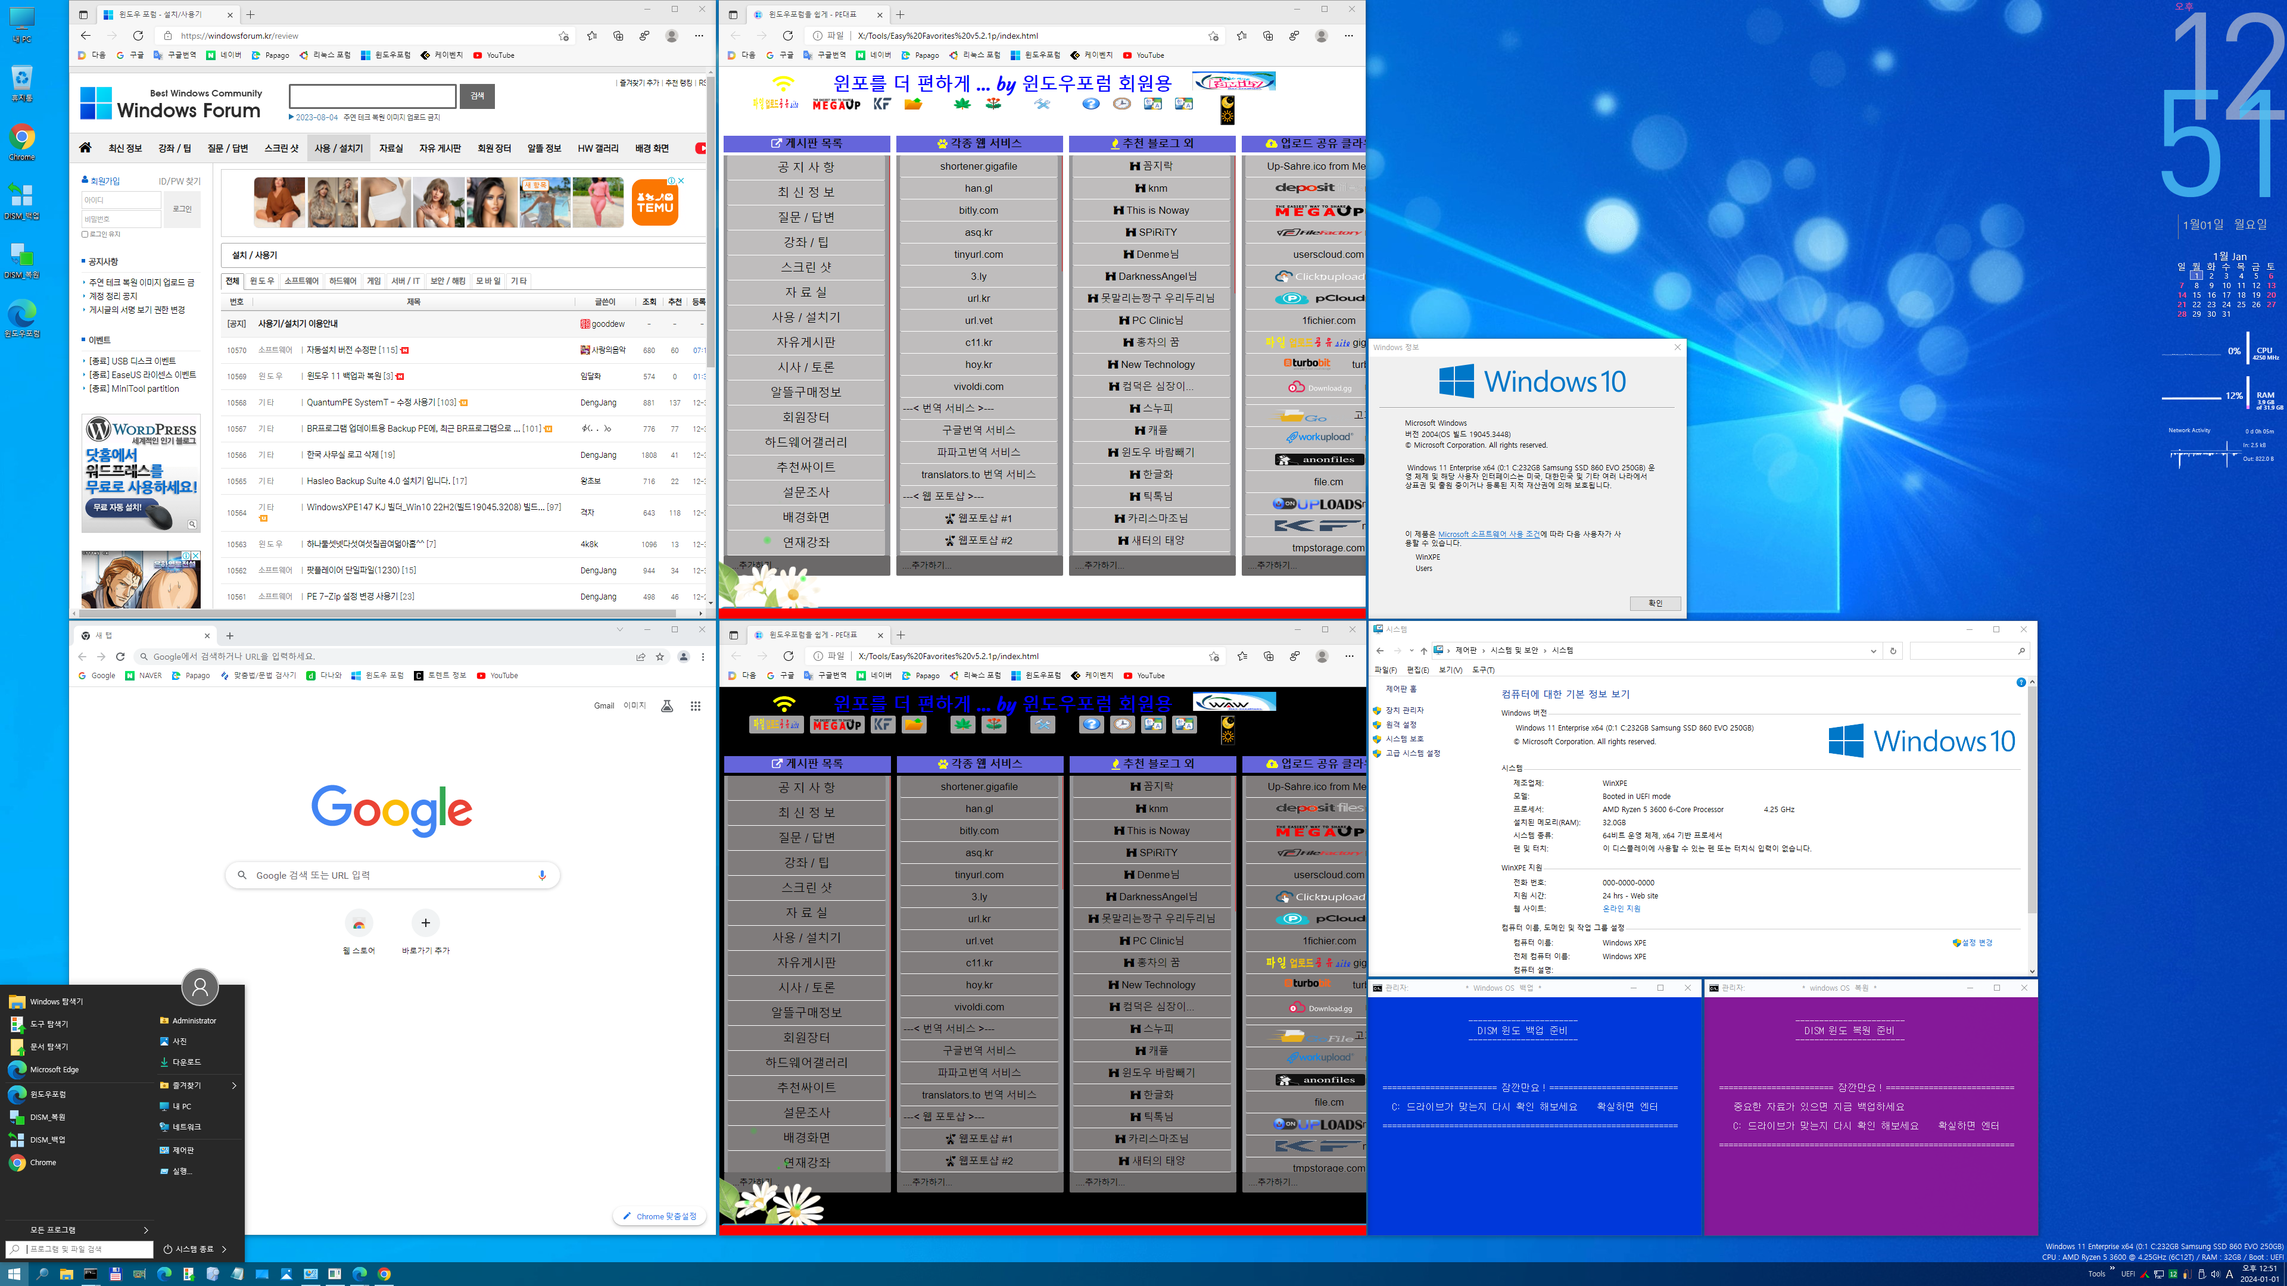The image size is (2287, 1286).
Task: Open 파일(F) menu in System window
Action: (x=1385, y=670)
